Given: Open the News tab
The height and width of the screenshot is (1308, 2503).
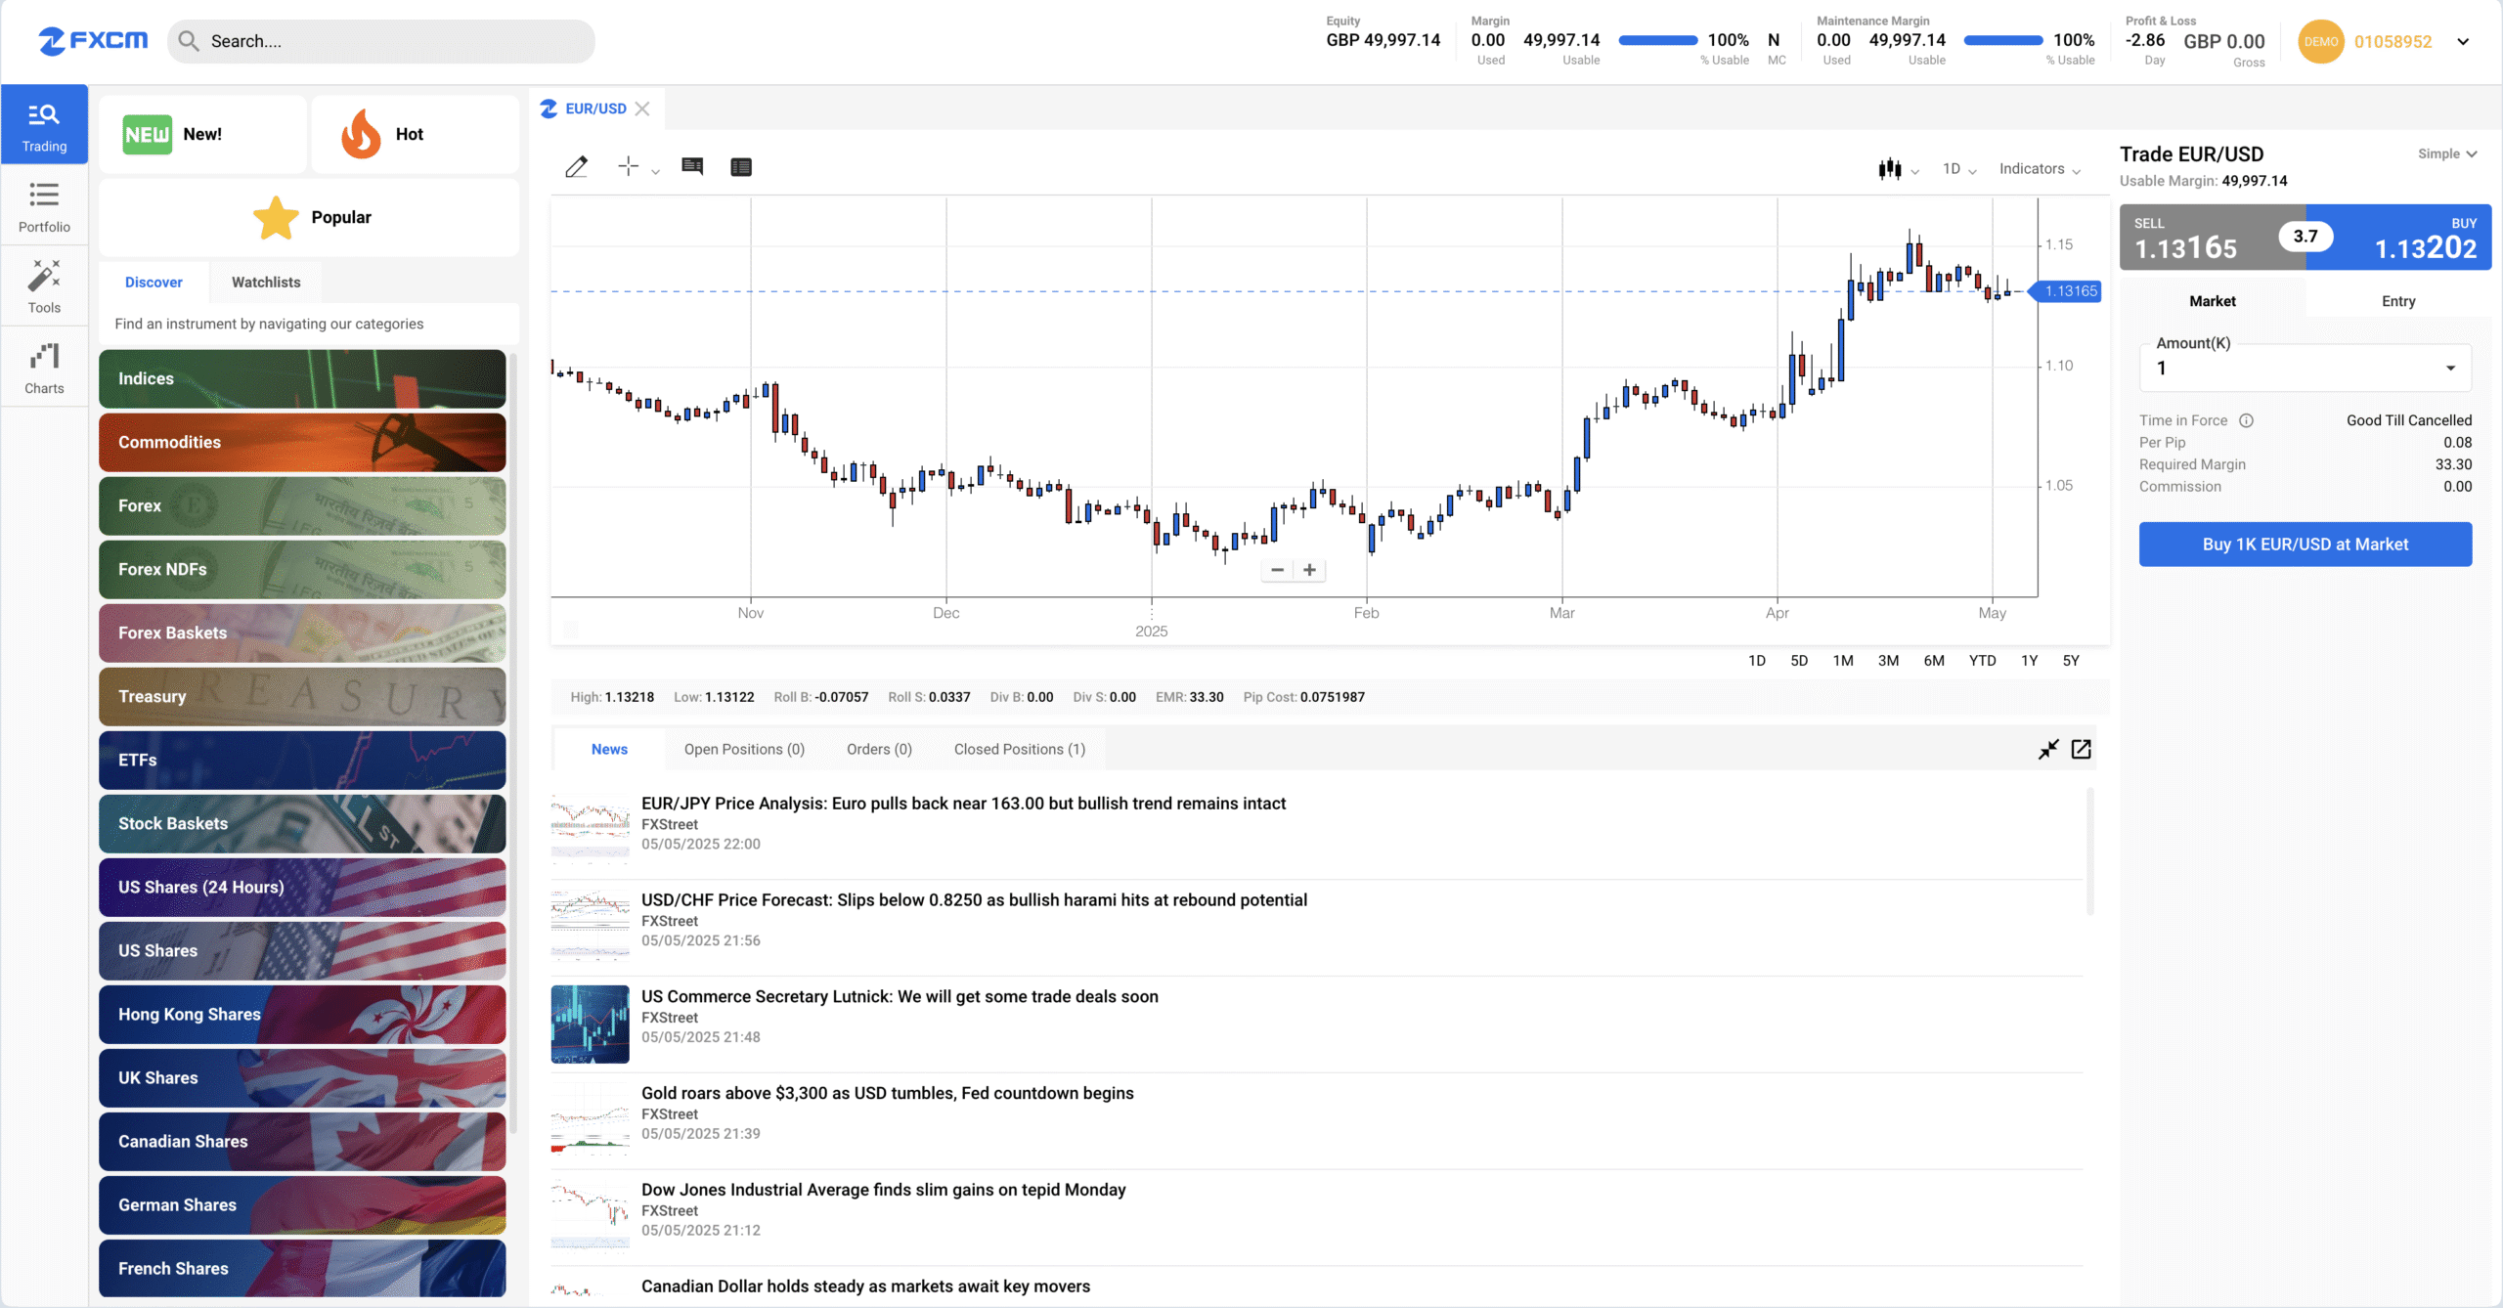Looking at the screenshot, I should click(x=609, y=749).
